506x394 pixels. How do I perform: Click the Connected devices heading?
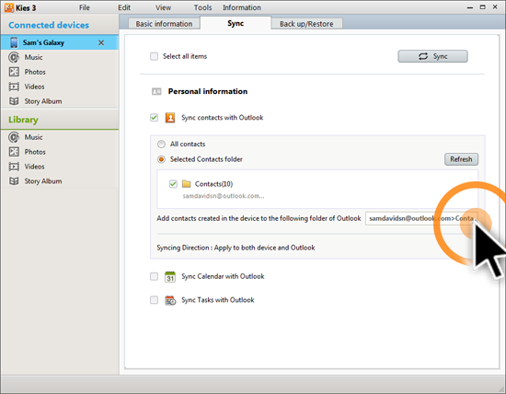49,25
